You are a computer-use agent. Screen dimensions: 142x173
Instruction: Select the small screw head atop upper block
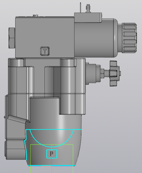[35, 16]
